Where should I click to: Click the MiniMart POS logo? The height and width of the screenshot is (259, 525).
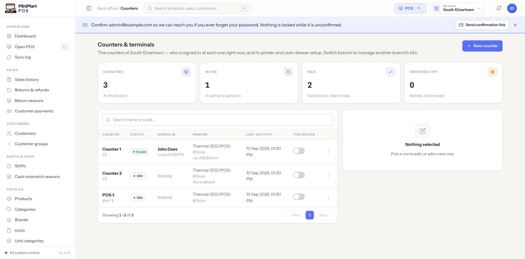[21, 8]
